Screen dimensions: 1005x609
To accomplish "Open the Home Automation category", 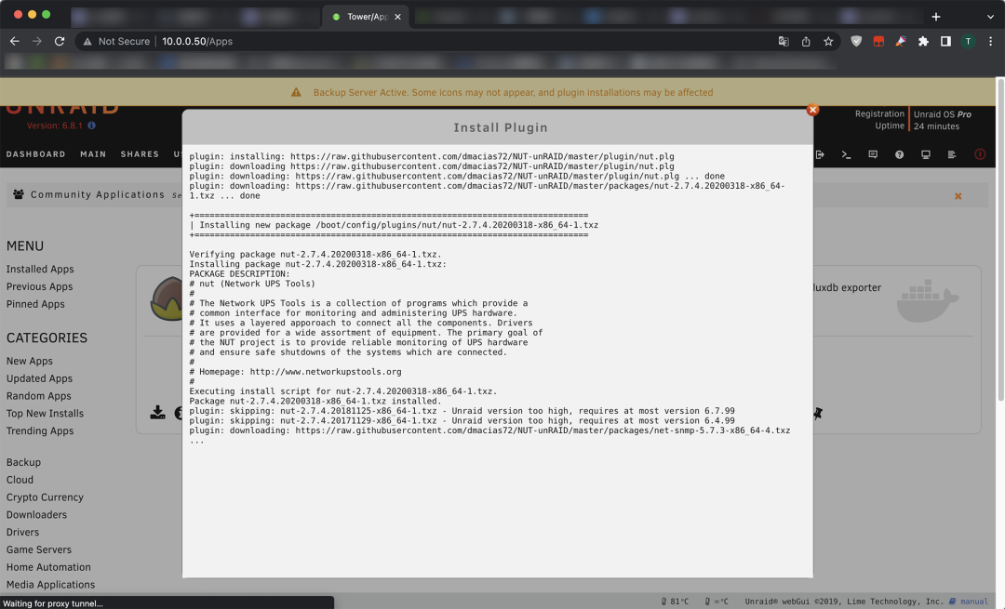I will pos(48,567).
